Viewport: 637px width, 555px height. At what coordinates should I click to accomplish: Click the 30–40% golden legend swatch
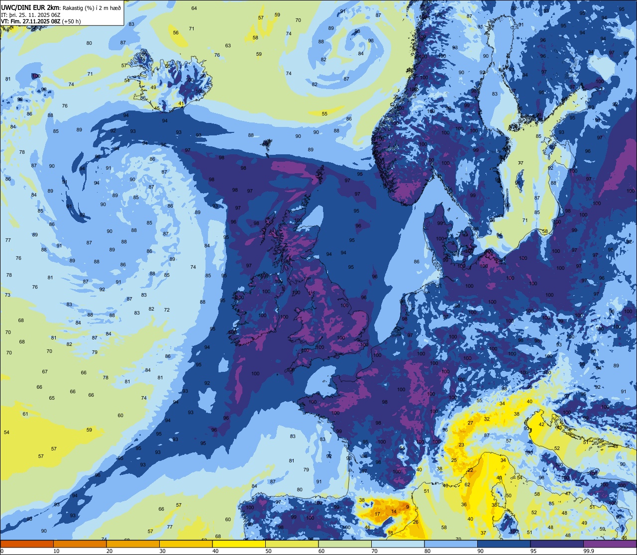tap(186, 544)
